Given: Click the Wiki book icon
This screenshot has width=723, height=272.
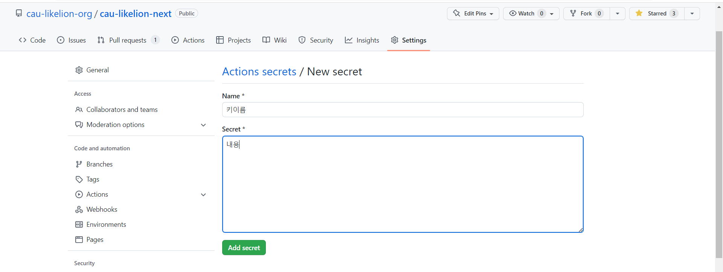Looking at the screenshot, I should point(266,40).
